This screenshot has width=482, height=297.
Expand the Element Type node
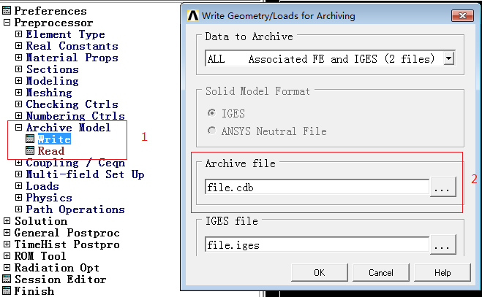(19, 34)
